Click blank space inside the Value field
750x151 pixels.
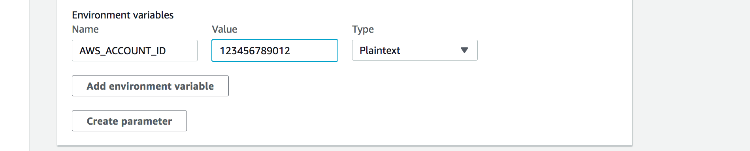point(316,51)
